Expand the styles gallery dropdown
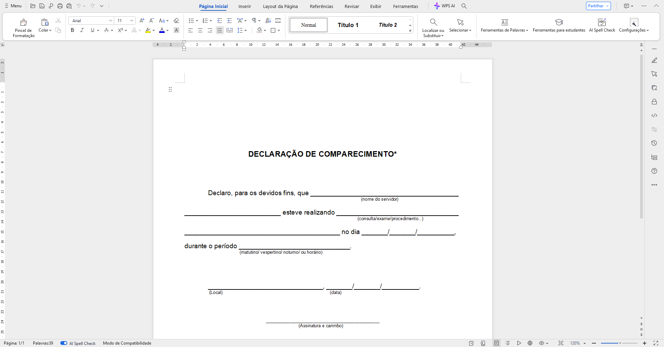Viewport: 664px width, 347px height. coord(410,31)
